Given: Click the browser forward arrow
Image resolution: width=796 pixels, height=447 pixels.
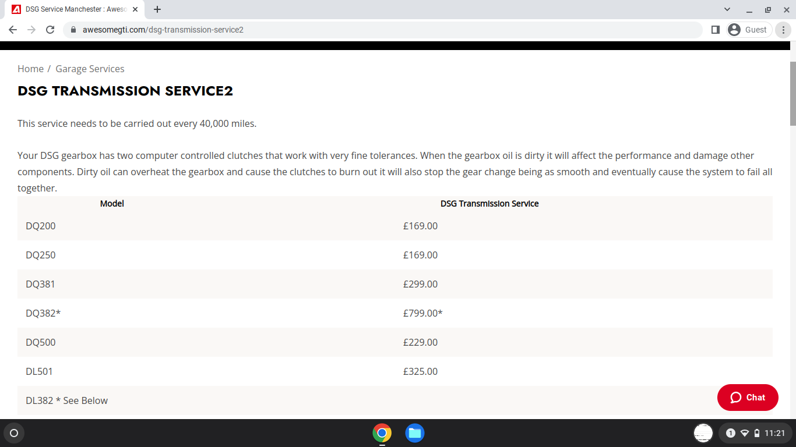Looking at the screenshot, I should 31,30.
